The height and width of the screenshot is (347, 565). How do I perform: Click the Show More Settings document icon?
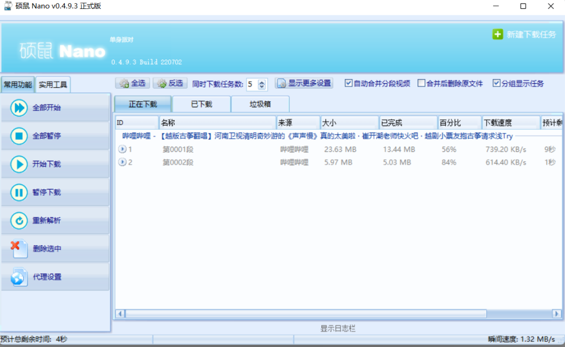click(x=281, y=84)
